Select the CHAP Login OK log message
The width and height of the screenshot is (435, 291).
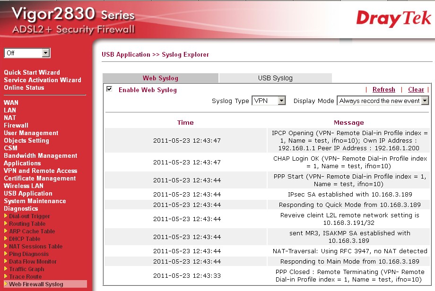pos(349,162)
